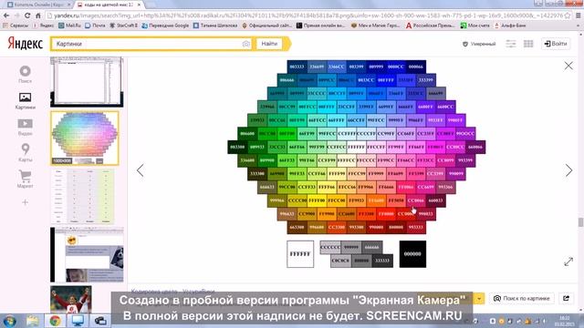Select the коды на цветной ник tab

coord(109,5)
